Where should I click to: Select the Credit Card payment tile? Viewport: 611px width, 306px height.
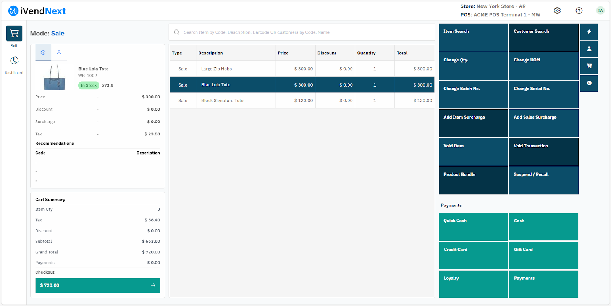tap(473, 255)
